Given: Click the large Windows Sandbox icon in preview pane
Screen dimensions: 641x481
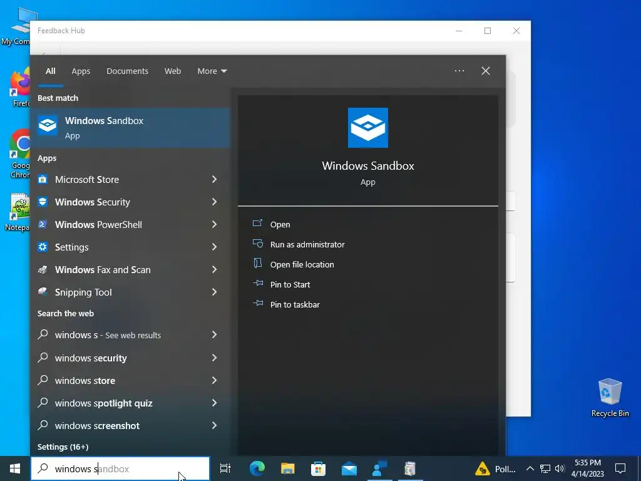Looking at the screenshot, I should click(368, 128).
